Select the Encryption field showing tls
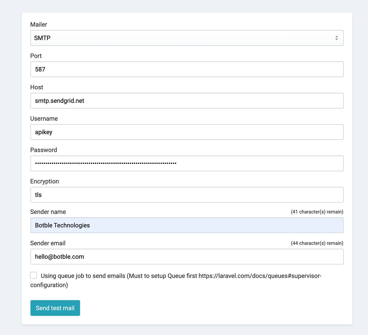Image resolution: width=368 pixels, height=335 pixels. pos(187,195)
